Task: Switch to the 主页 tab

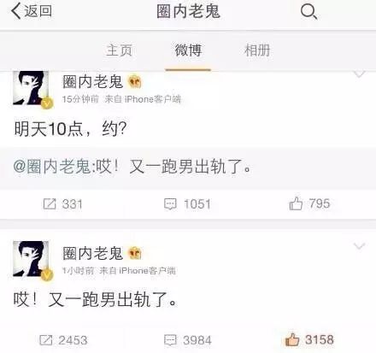Action: click(120, 50)
